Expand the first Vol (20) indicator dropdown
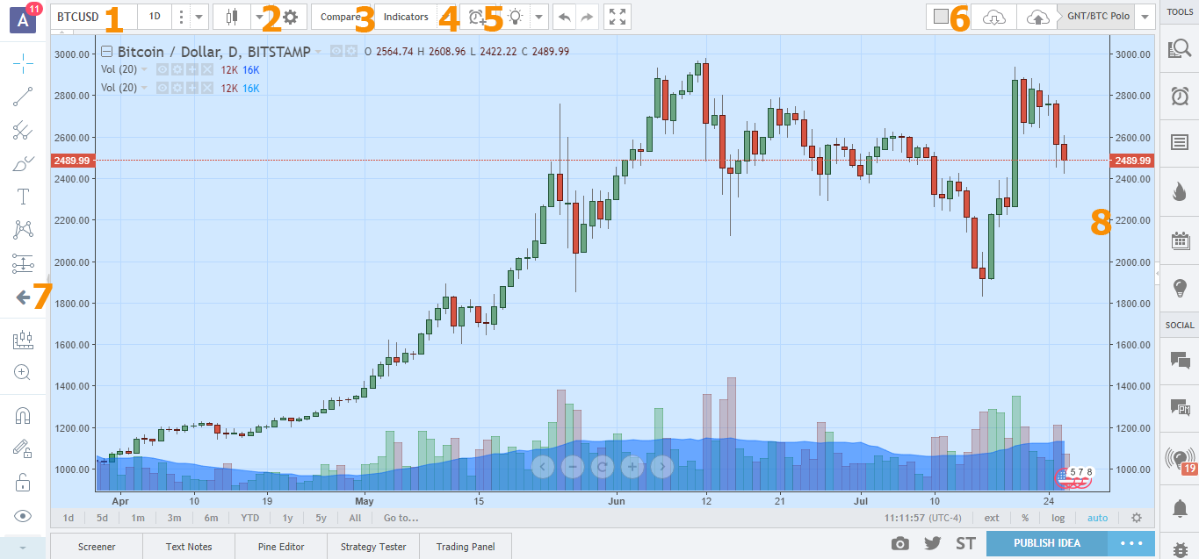The height and width of the screenshot is (559, 1199). coord(144,69)
